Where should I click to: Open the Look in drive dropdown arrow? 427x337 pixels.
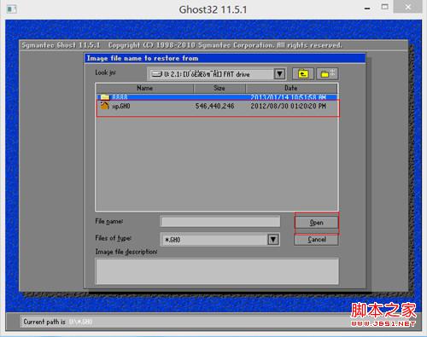279,74
